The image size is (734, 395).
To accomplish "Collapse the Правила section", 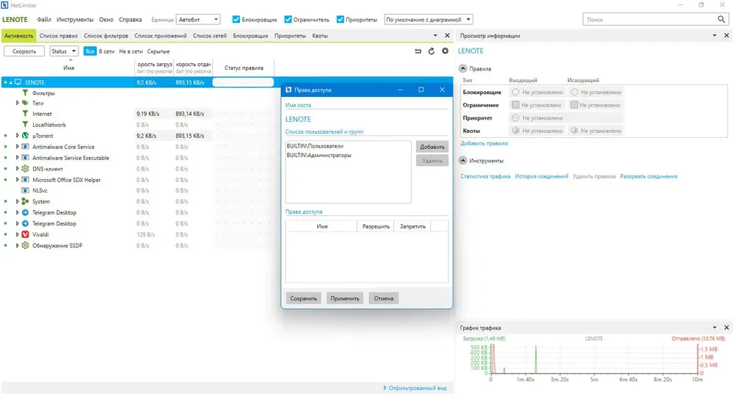I will point(462,68).
